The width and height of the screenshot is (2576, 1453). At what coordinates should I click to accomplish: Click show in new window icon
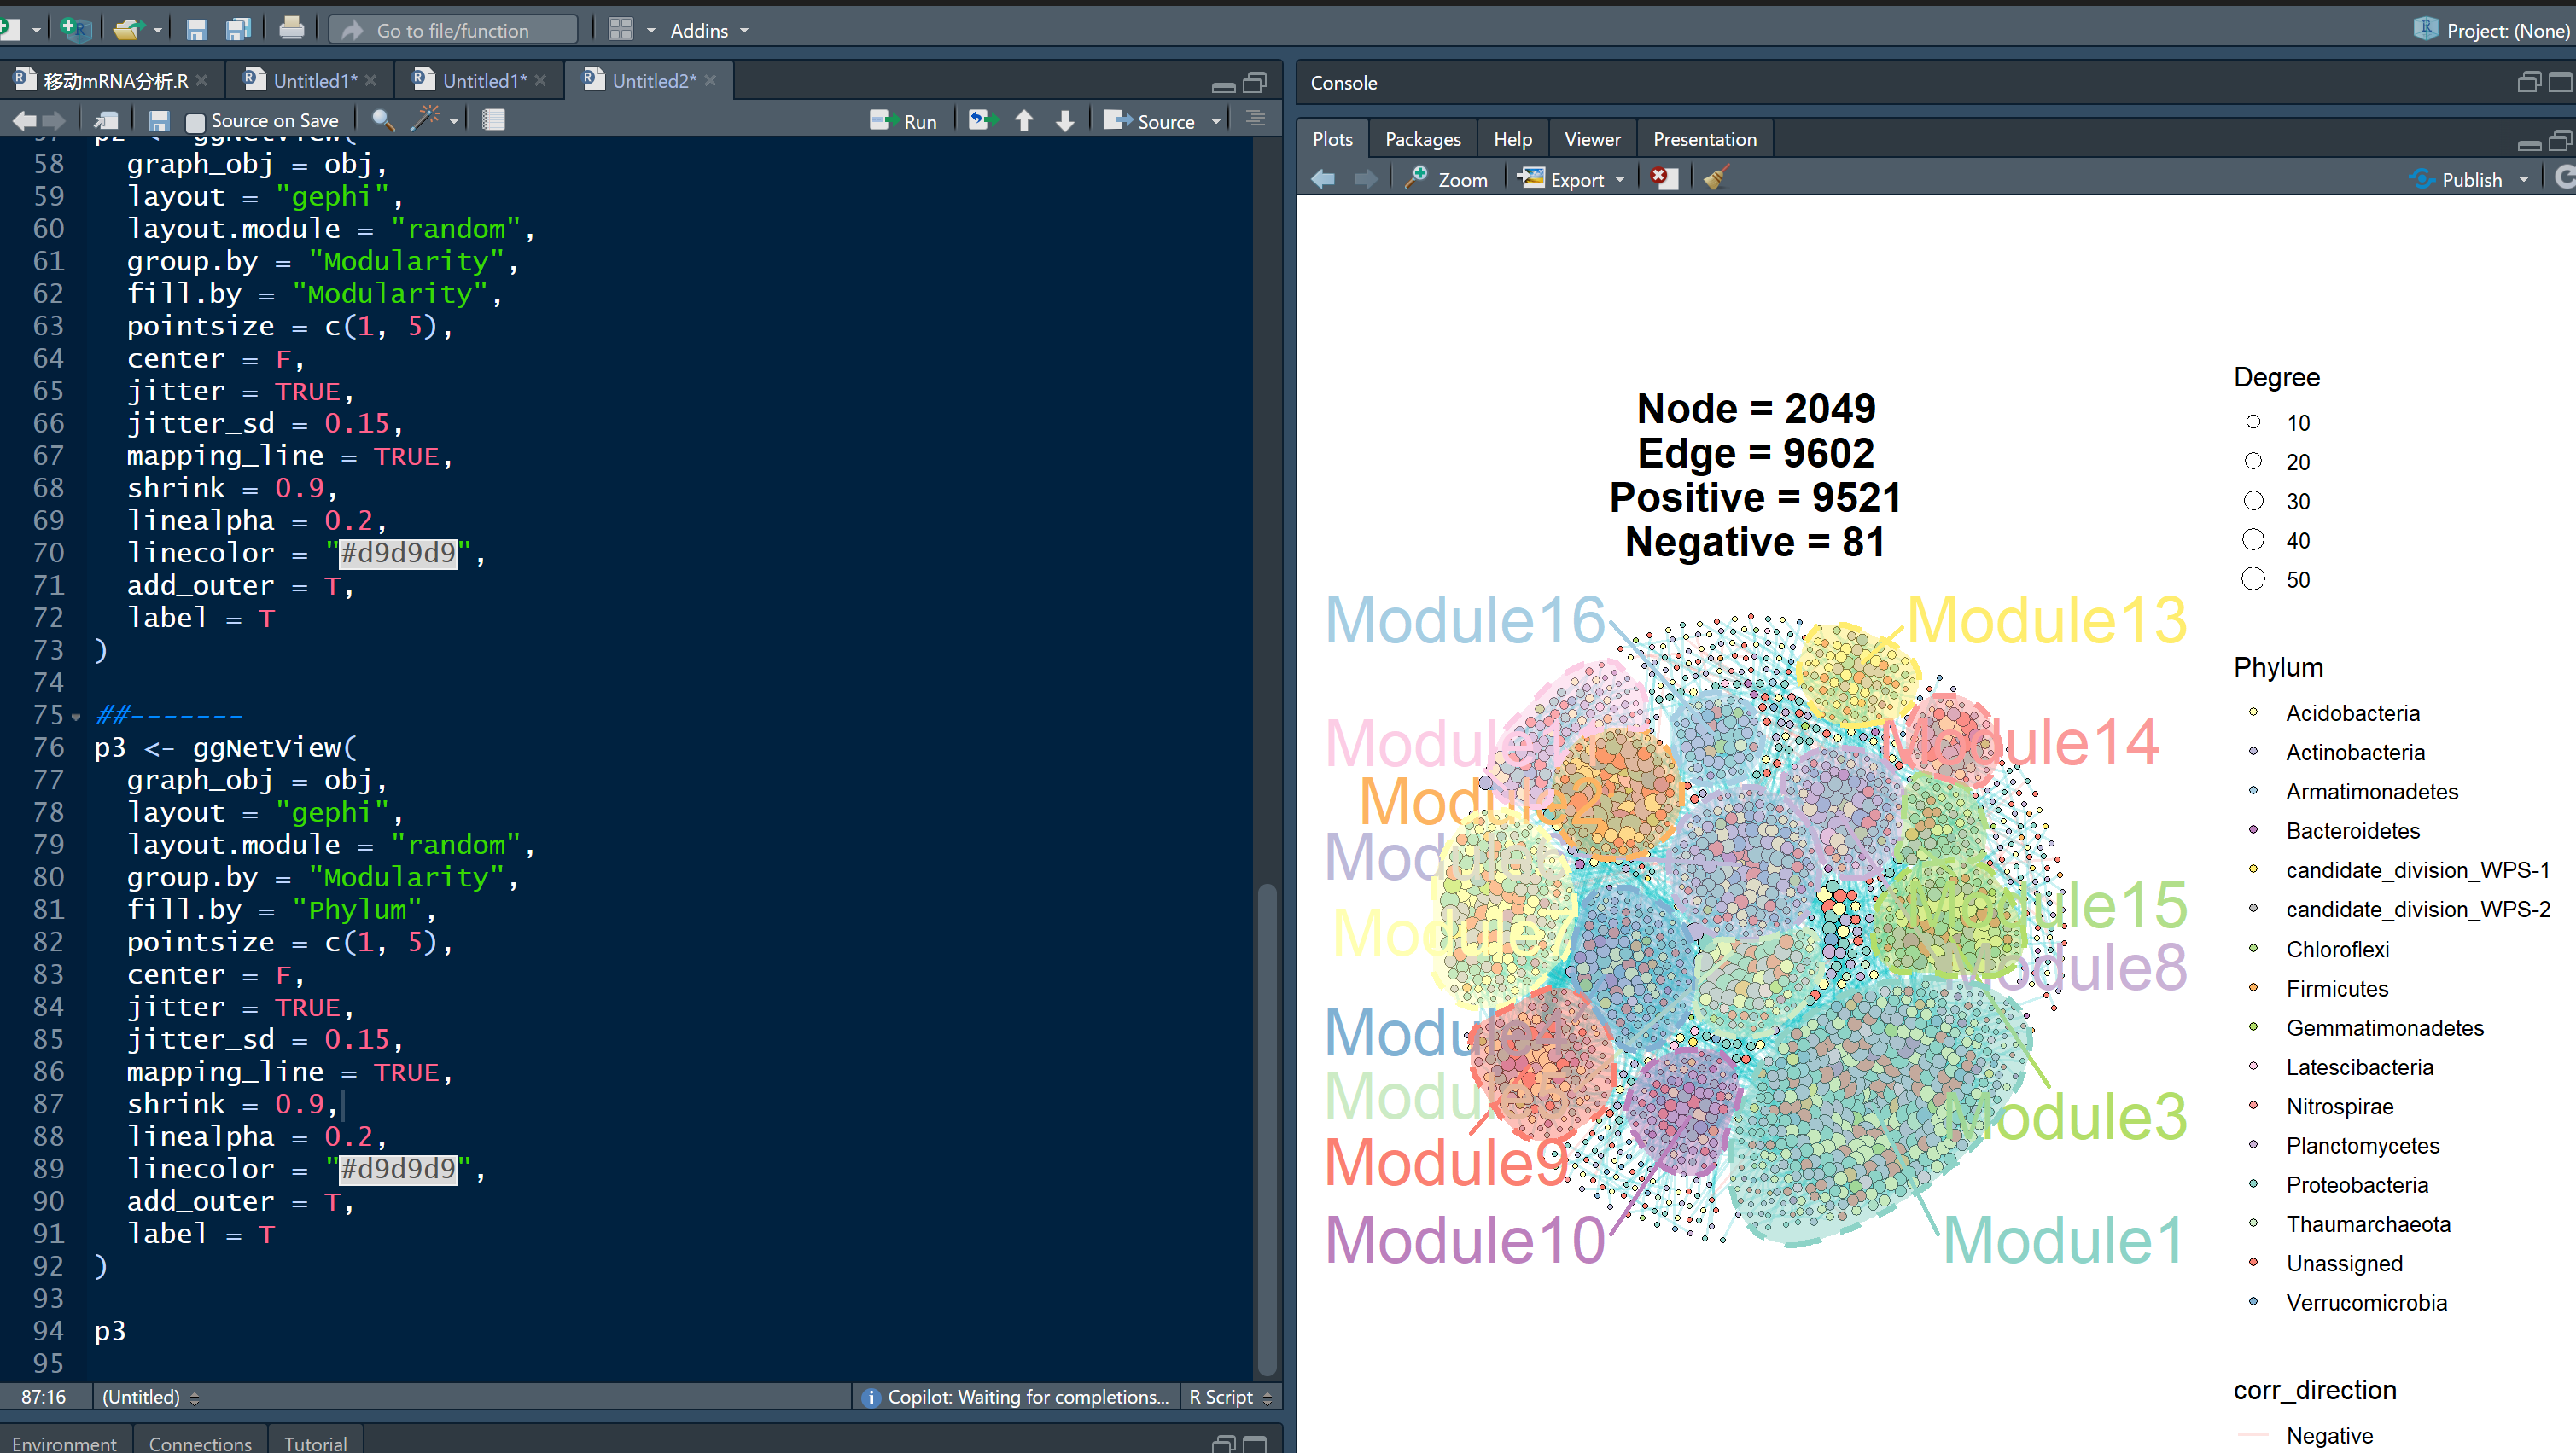click(x=106, y=121)
